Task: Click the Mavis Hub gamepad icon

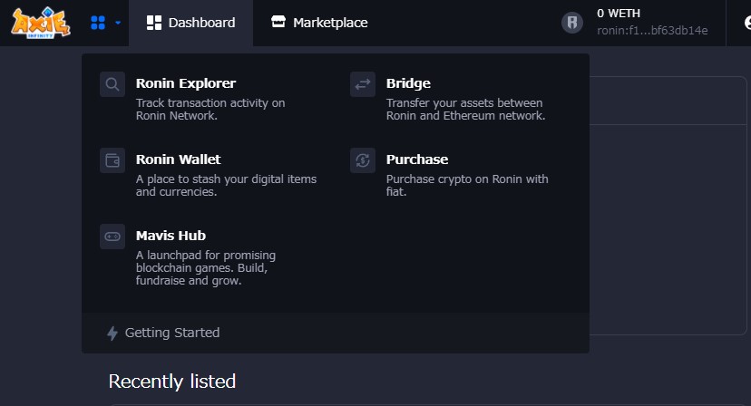Action: click(x=112, y=237)
